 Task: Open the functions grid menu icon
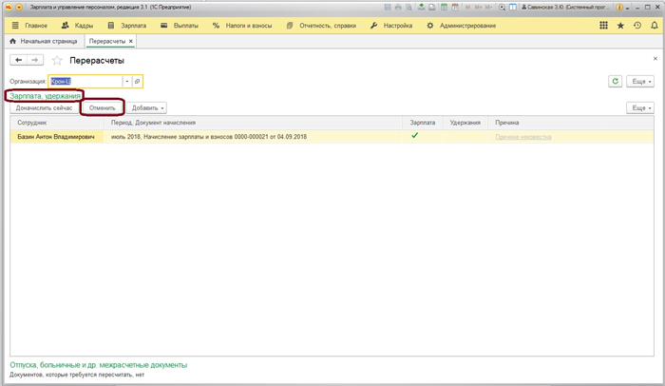(603, 26)
